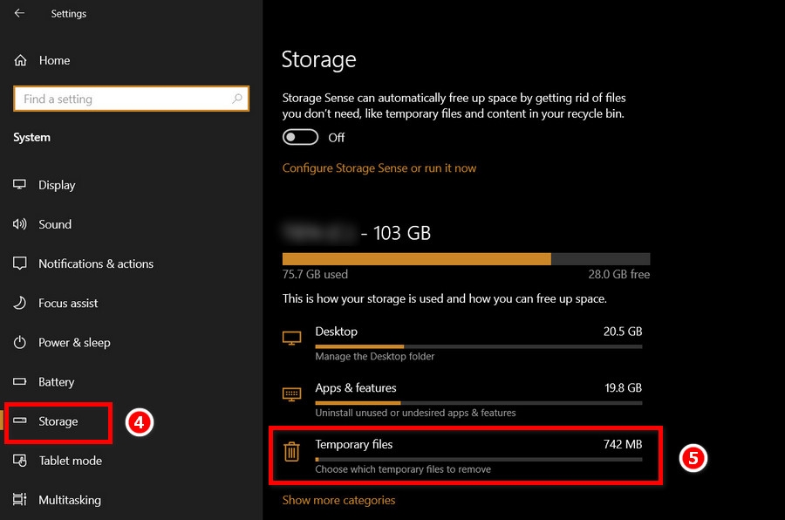Expand Show more categories
785x520 pixels.
(x=338, y=501)
